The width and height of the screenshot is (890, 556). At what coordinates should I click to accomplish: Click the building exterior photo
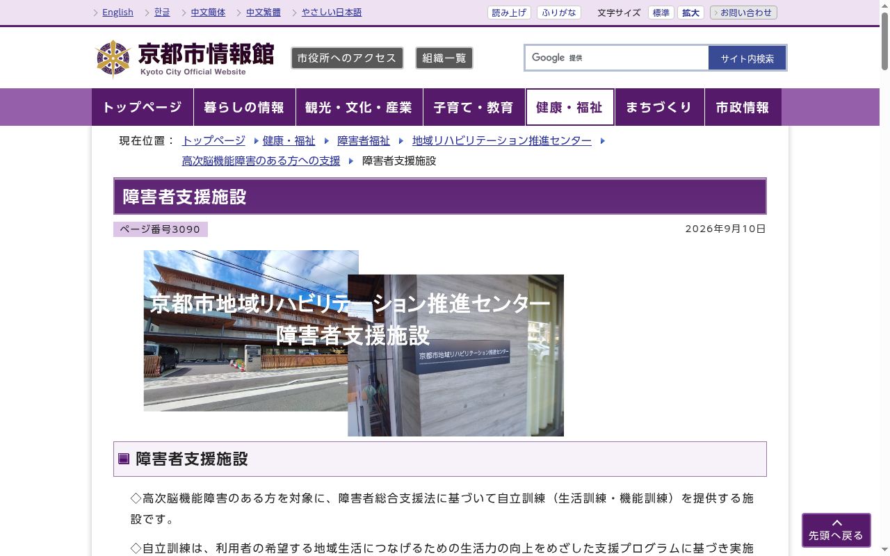tap(246, 331)
